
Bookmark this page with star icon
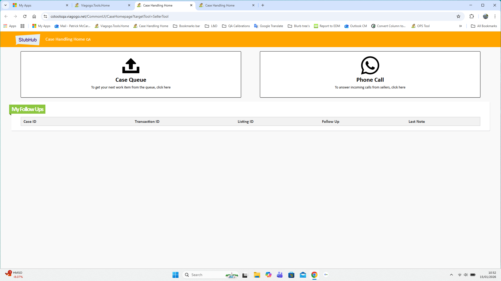pos(458,16)
